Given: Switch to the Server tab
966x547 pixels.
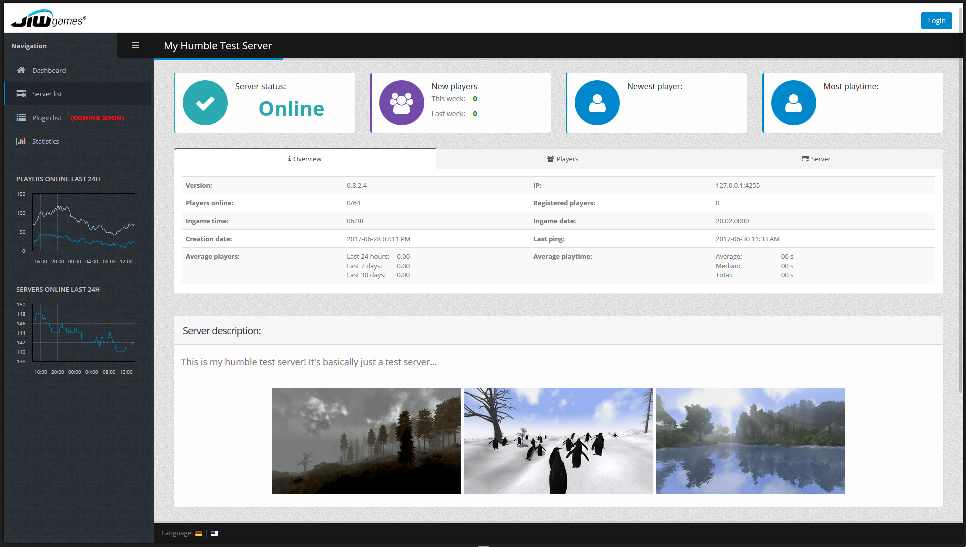Looking at the screenshot, I should pos(816,159).
